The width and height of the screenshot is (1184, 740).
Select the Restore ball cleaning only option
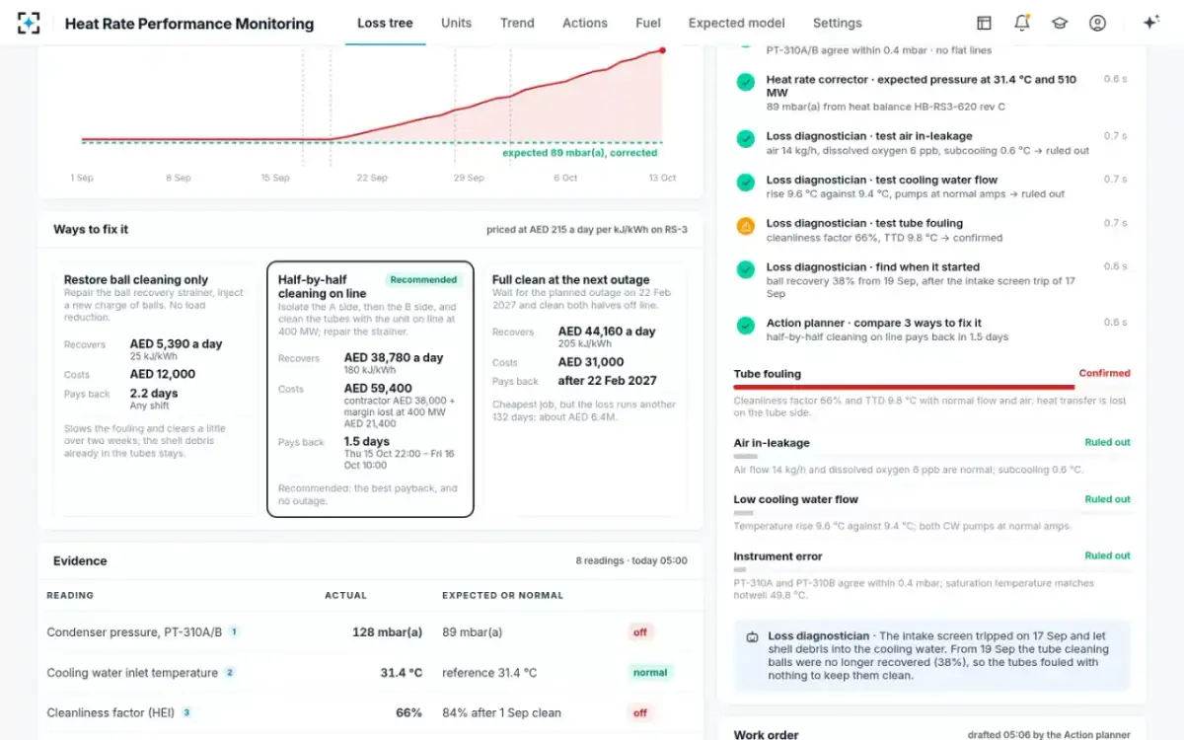(155, 390)
